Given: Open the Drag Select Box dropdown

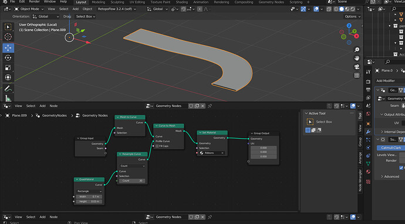Looking at the screenshot, I should (x=86, y=16).
